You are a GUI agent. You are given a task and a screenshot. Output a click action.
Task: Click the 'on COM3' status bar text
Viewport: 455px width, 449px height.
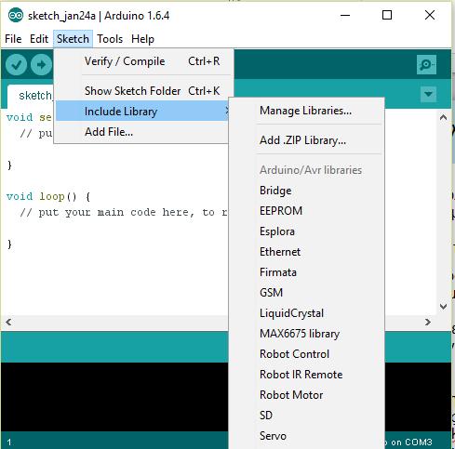pos(411,442)
